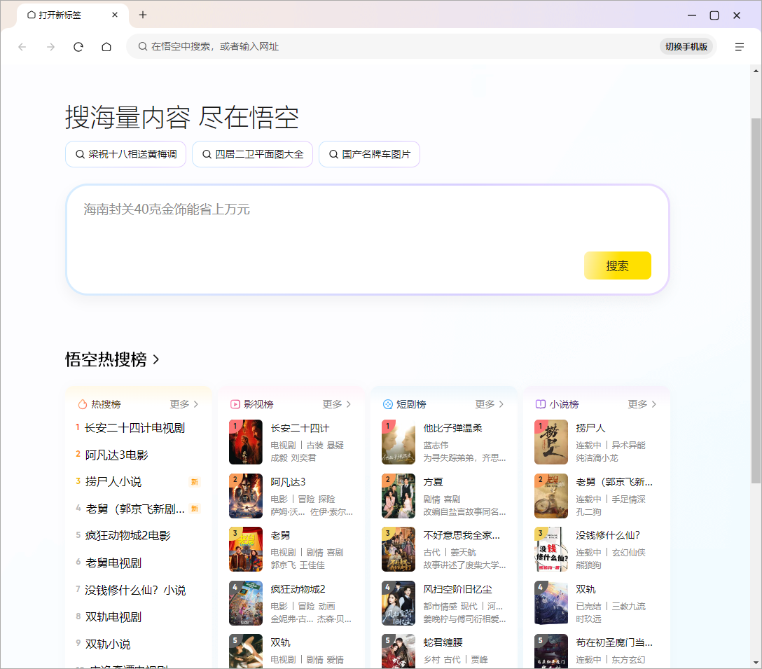Click 短剧榜 reel icon
This screenshot has width=762, height=669.
[388, 404]
